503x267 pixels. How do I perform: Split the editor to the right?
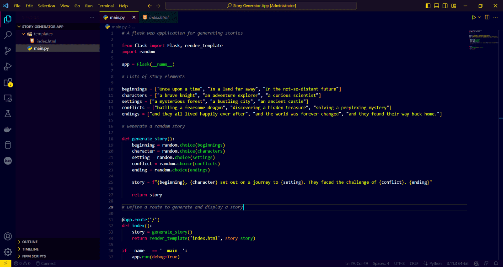[x=487, y=17]
